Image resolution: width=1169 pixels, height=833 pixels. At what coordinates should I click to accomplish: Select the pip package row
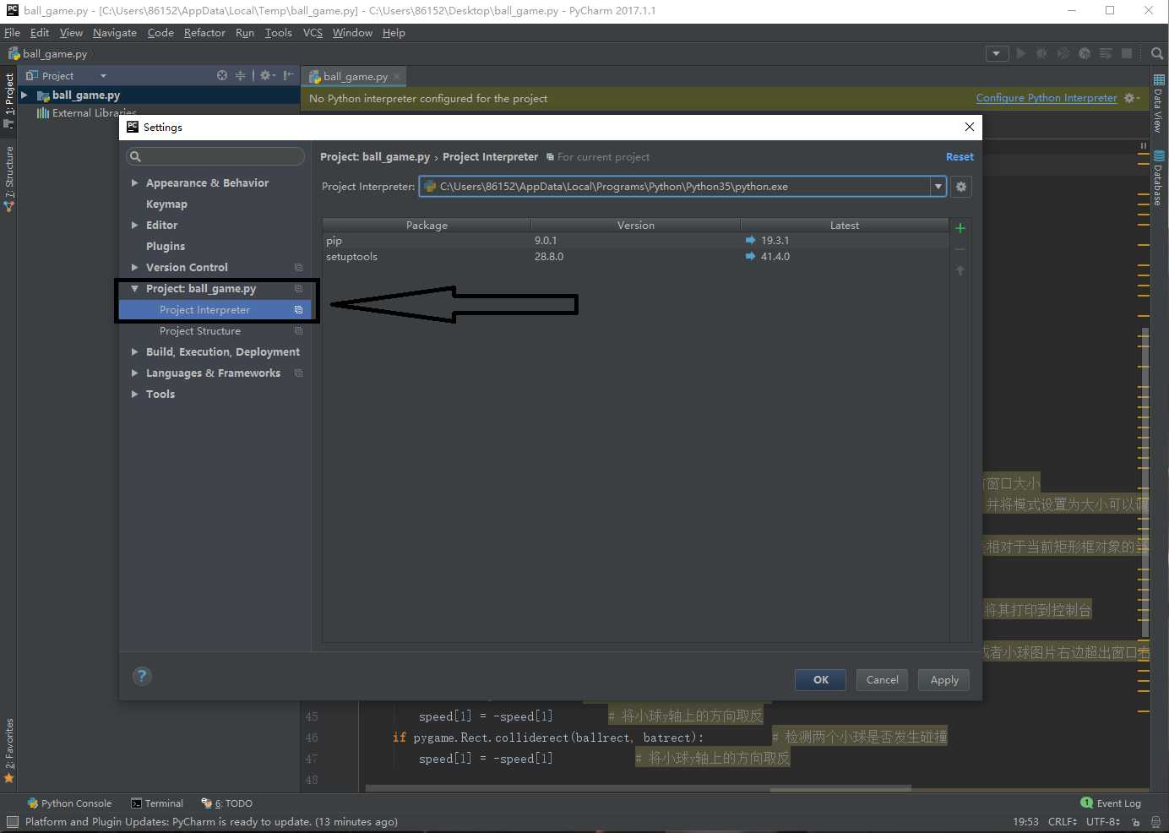tap(635, 241)
